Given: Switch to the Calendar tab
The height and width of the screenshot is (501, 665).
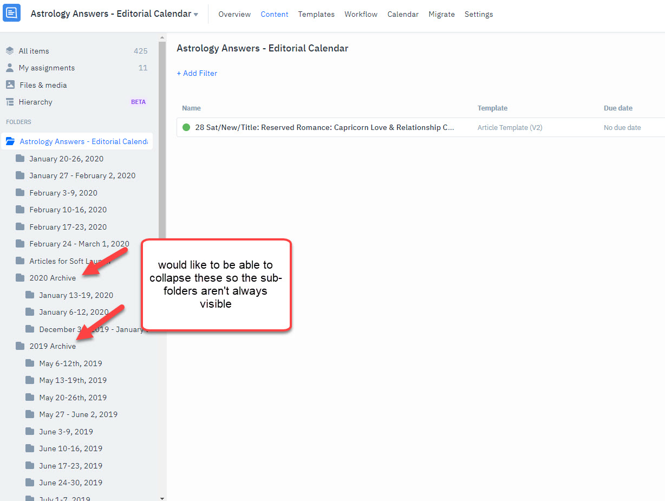Looking at the screenshot, I should (403, 15).
